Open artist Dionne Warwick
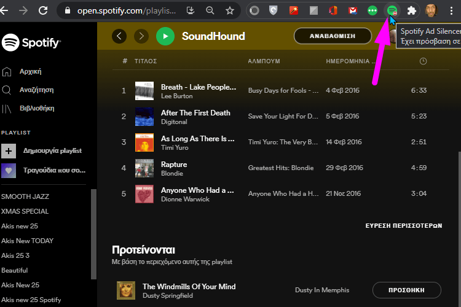 (x=185, y=199)
